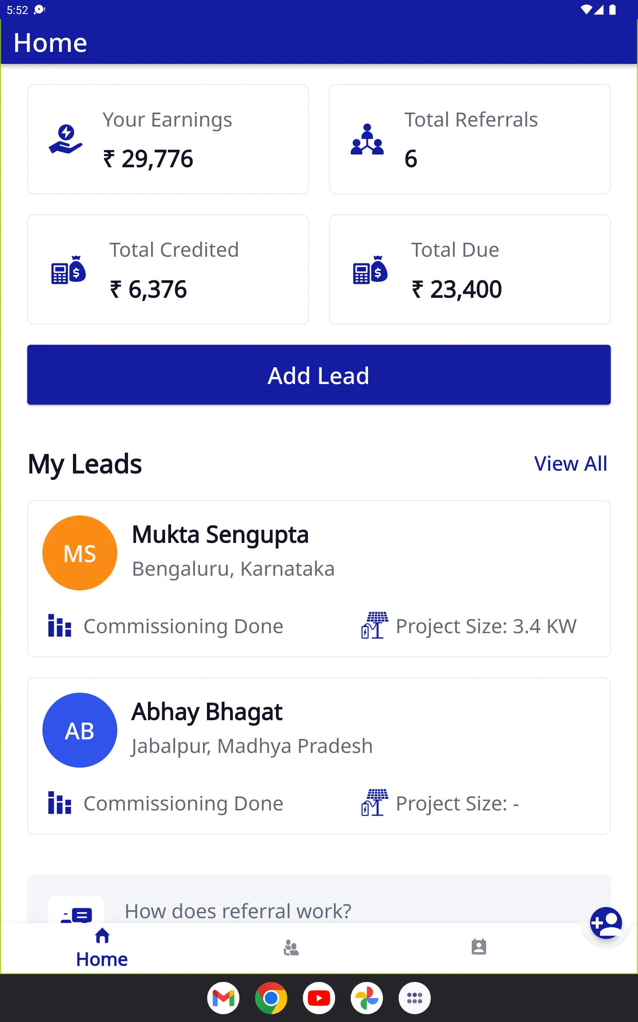Open the contact profile tab in bottom navigation
This screenshot has width=638, height=1022.
point(478,947)
